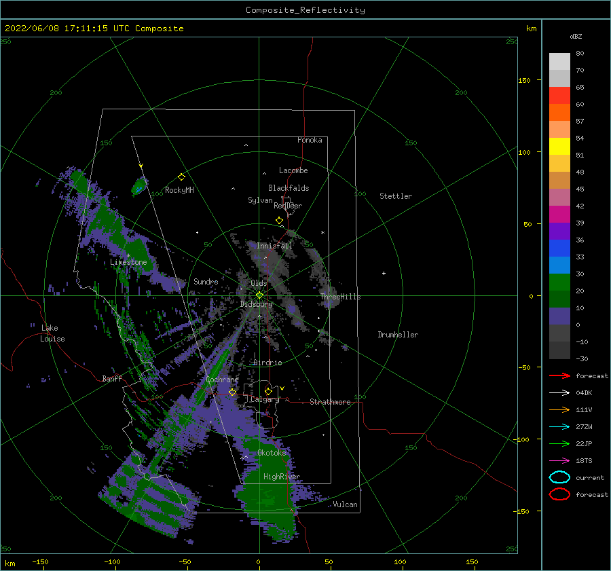Click the cyan 'current' ellipse in the legend
Viewport: 611px width, 571px height.
(x=559, y=477)
